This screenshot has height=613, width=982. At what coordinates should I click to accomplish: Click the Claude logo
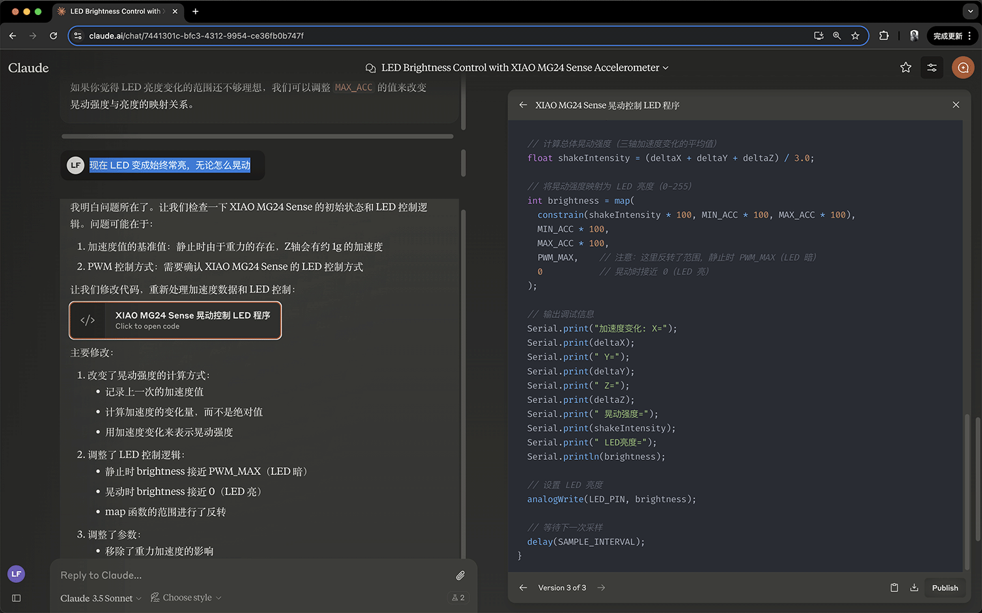pyautogui.click(x=28, y=68)
